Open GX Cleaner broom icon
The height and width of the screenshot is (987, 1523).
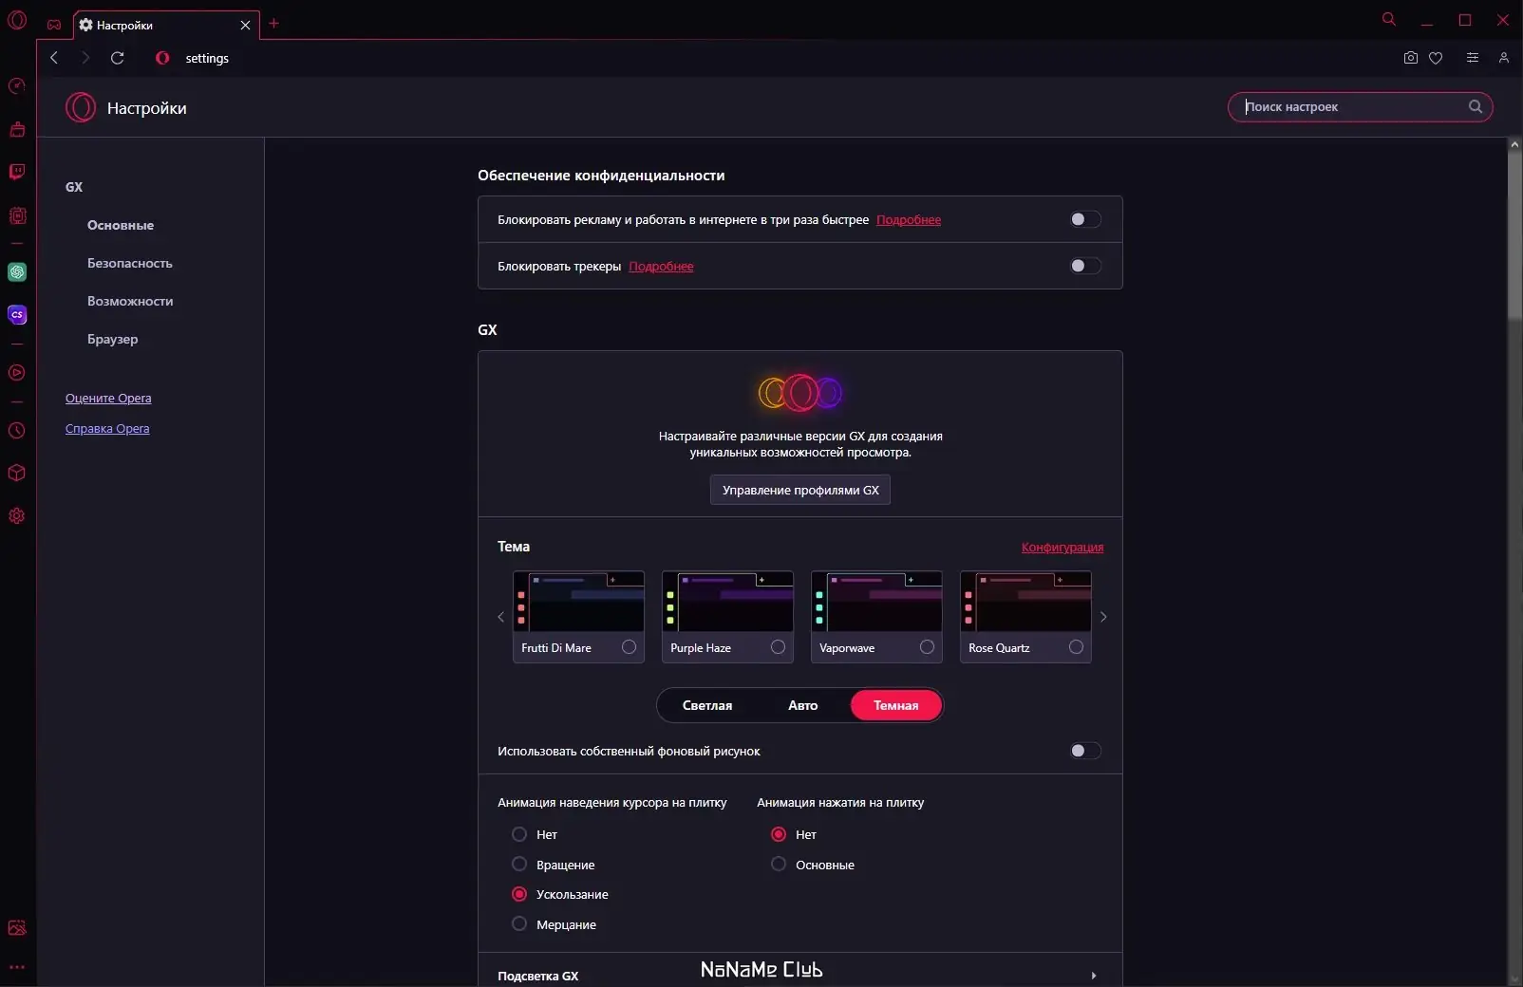tap(17, 129)
